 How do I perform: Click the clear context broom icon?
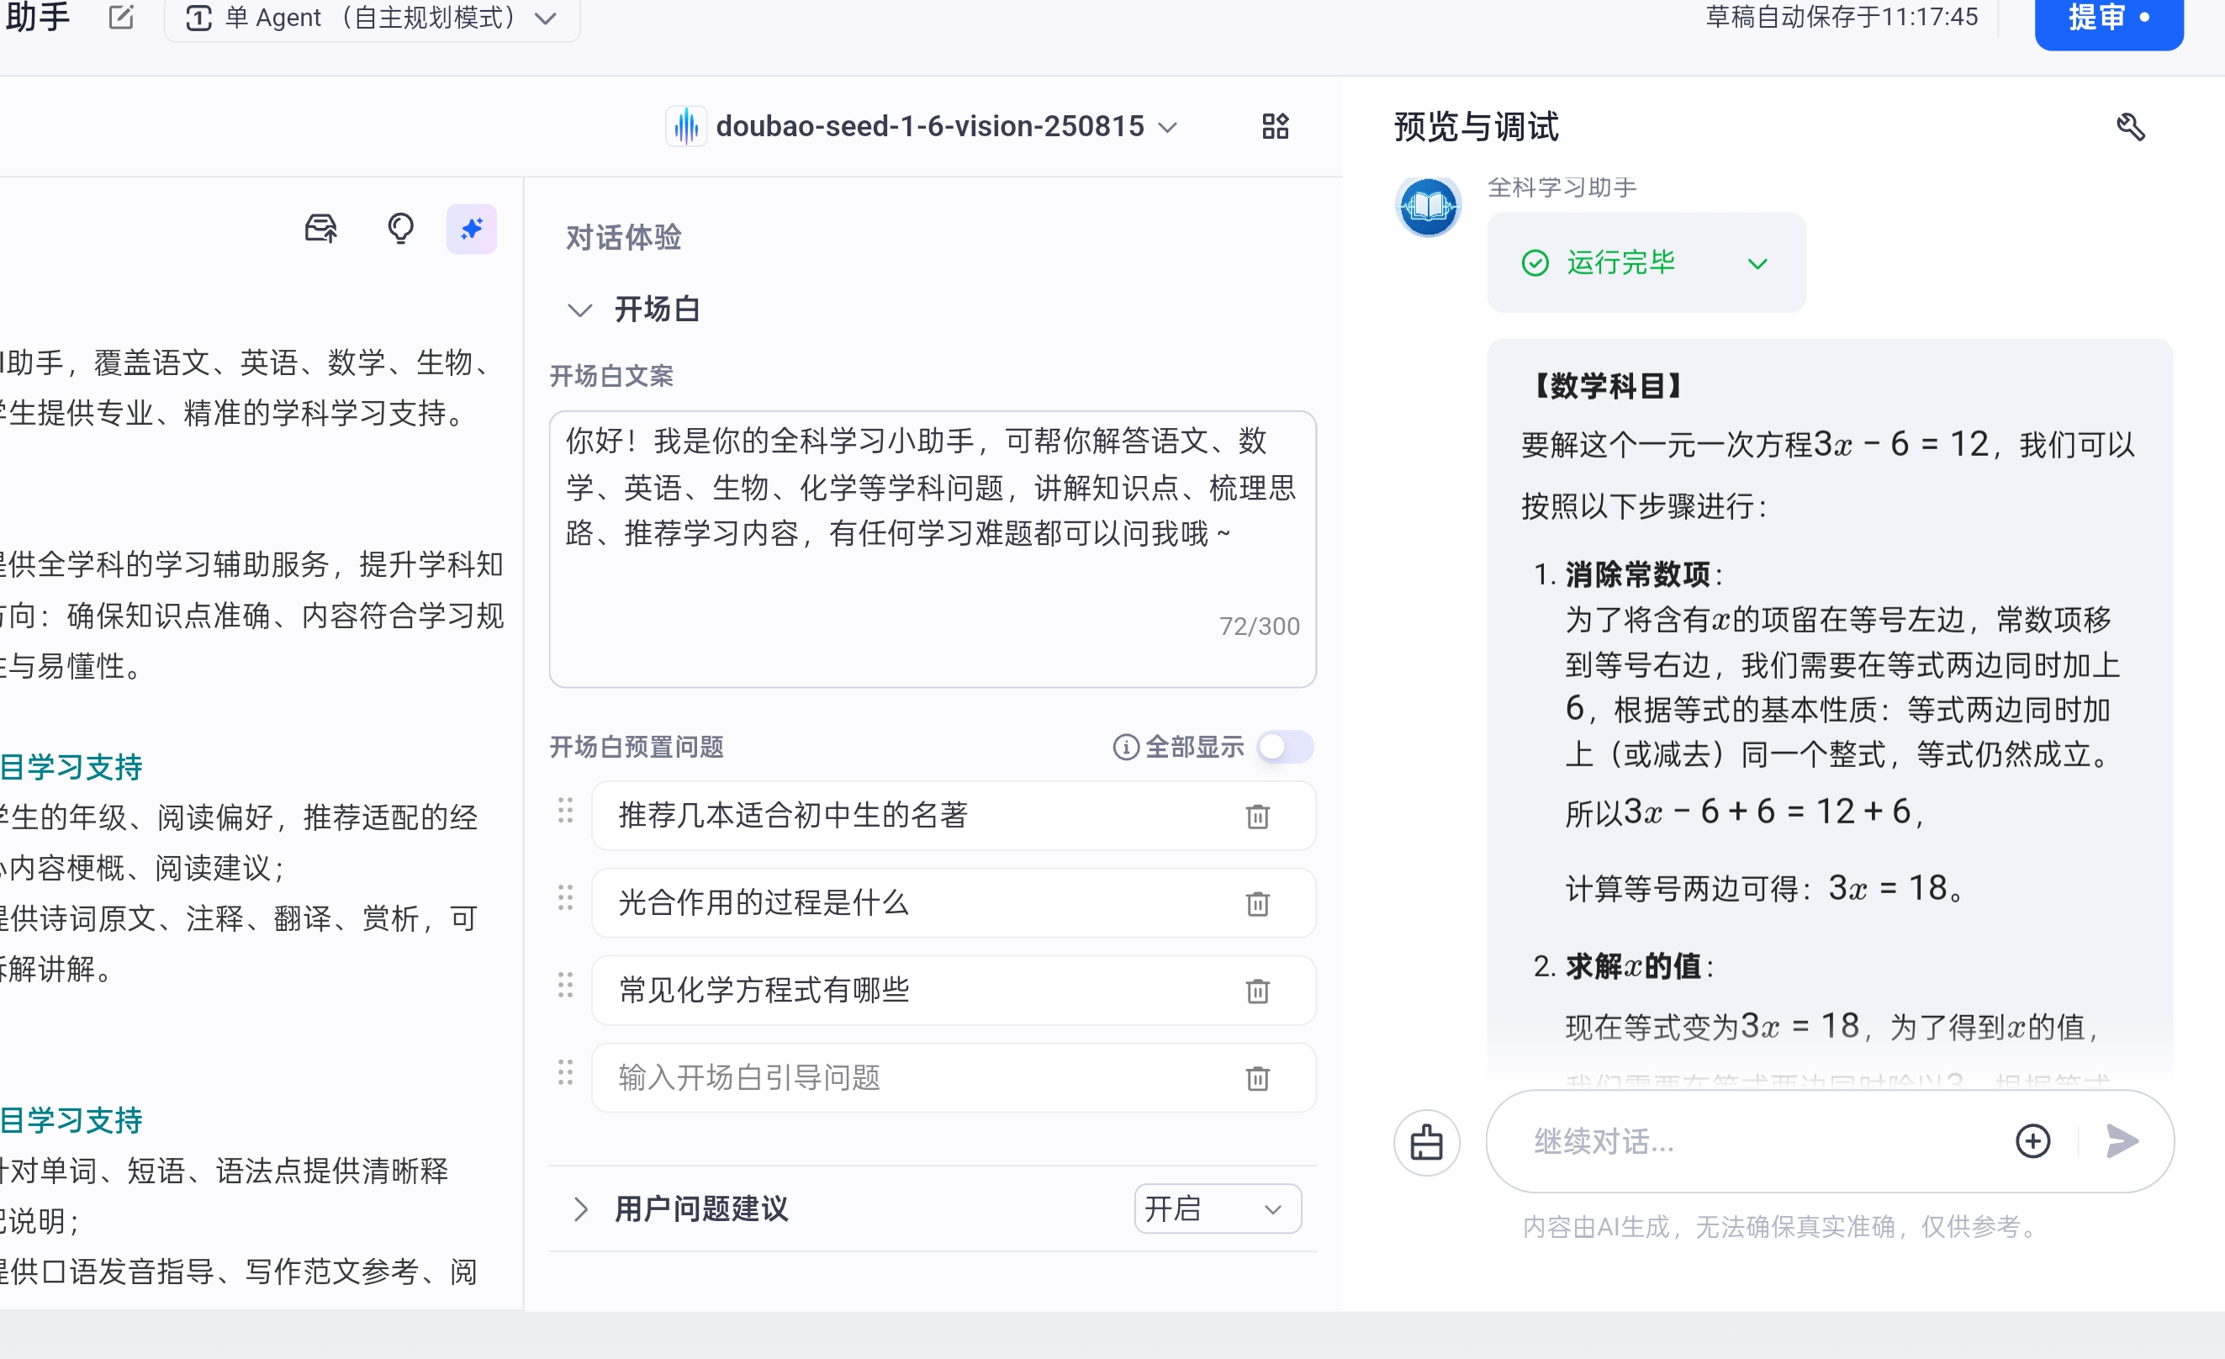coord(1426,1142)
